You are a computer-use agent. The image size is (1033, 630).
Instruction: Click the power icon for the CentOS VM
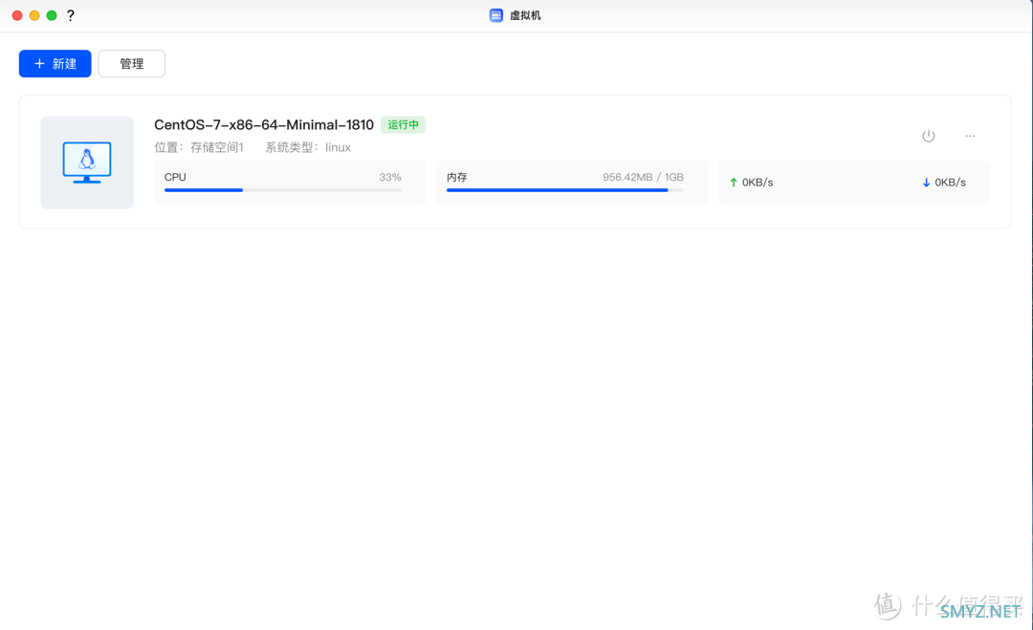[x=928, y=136]
